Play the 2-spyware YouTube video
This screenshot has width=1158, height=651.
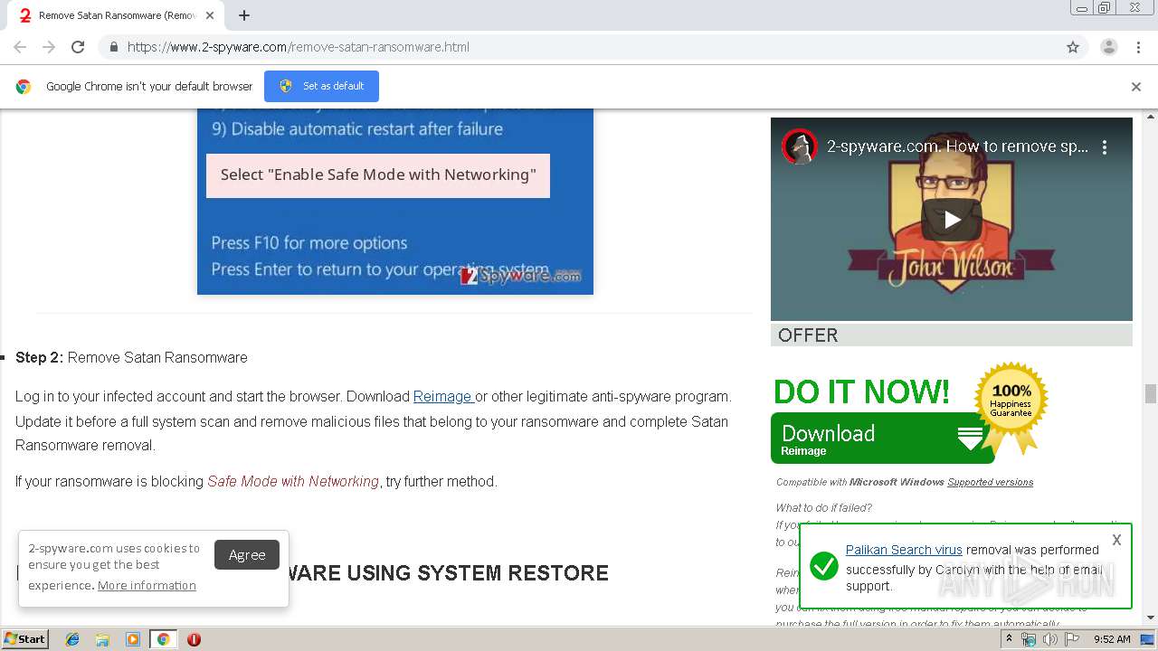coord(952,219)
